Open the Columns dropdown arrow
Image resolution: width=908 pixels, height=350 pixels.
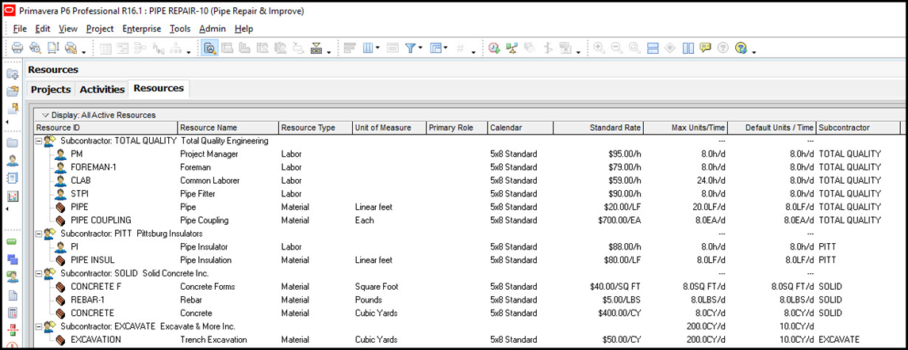[377, 48]
